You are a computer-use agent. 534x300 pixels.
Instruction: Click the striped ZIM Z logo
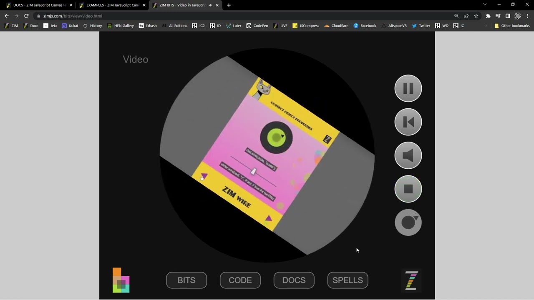coord(411,280)
